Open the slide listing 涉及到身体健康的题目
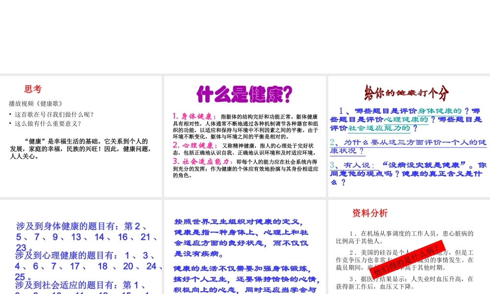Image resolution: width=490 pixels, height=294 pixels. tap(81, 247)
